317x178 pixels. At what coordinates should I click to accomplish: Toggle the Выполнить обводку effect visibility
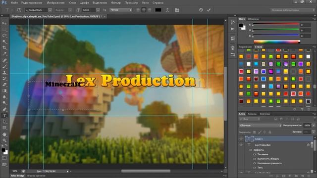(255, 159)
